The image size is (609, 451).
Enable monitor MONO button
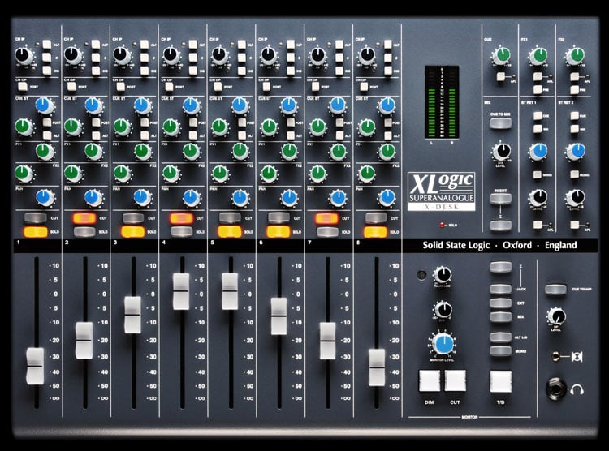click(501, 351)
